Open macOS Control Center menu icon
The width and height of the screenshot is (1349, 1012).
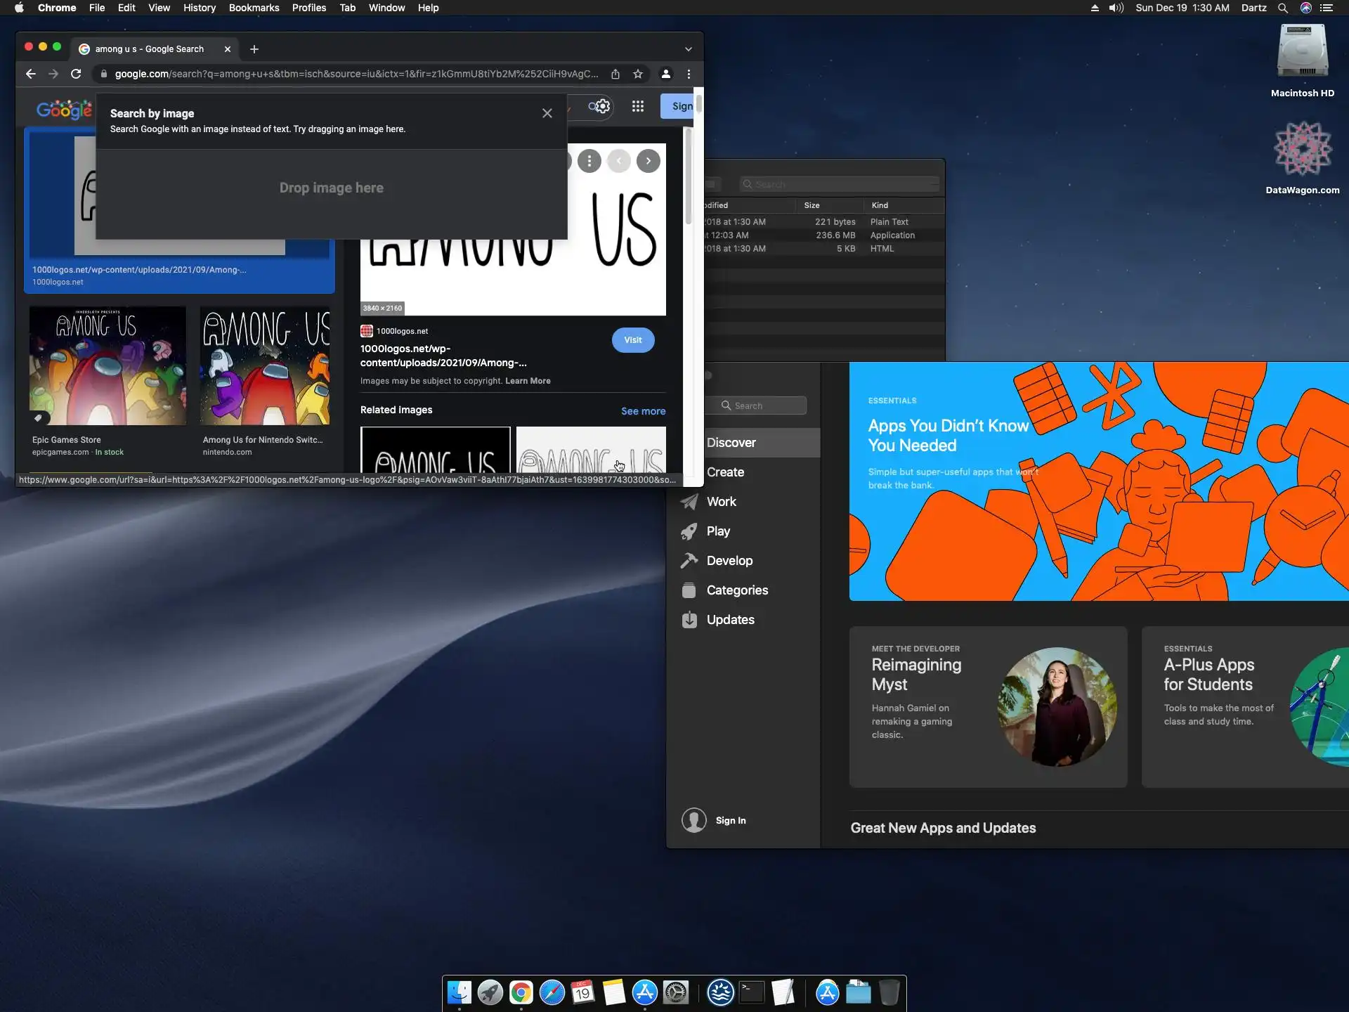click(x=1326, y=8)
